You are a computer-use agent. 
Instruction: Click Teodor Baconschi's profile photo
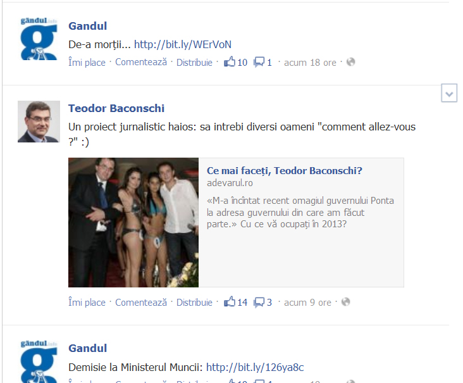coord(39,122)
